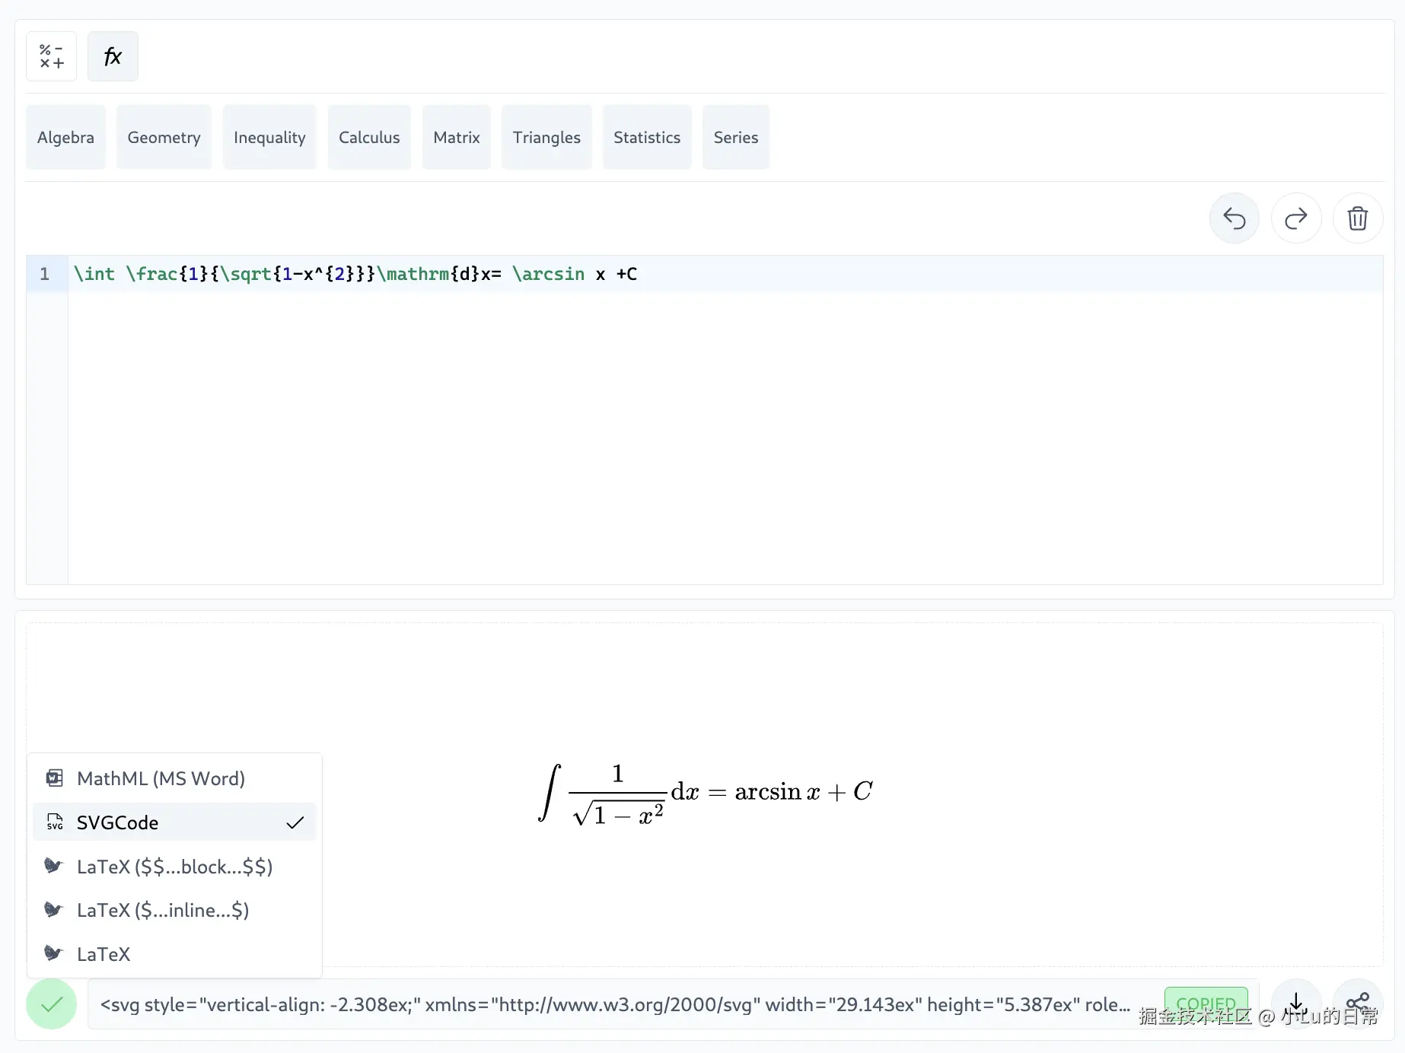Choose MathML (MS Word) output format

[161, 778]
